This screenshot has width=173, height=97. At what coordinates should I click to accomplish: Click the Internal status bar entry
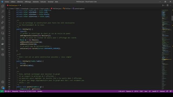(x=162, y=91)
